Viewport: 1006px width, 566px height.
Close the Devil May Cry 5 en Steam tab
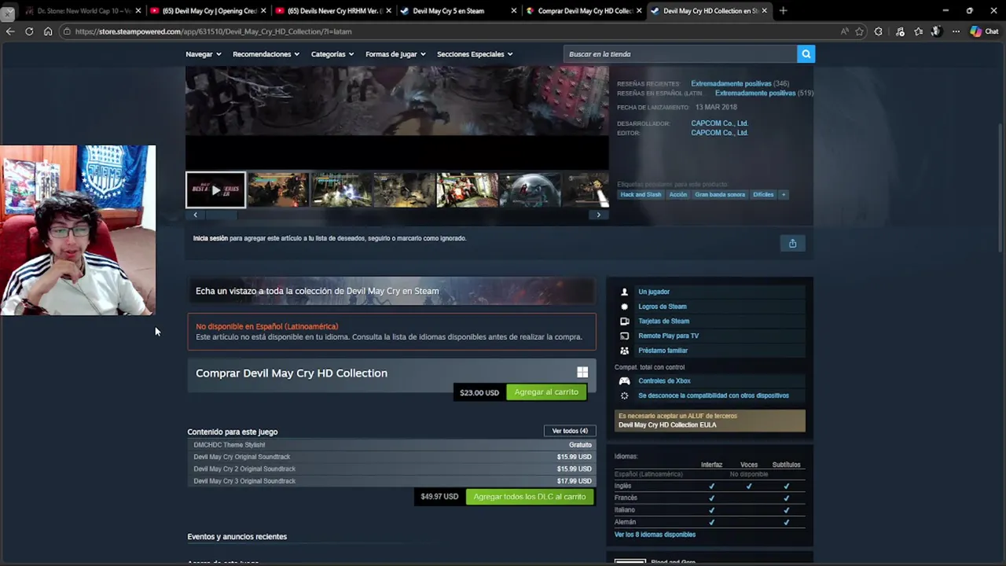click(x=514, y=11)
